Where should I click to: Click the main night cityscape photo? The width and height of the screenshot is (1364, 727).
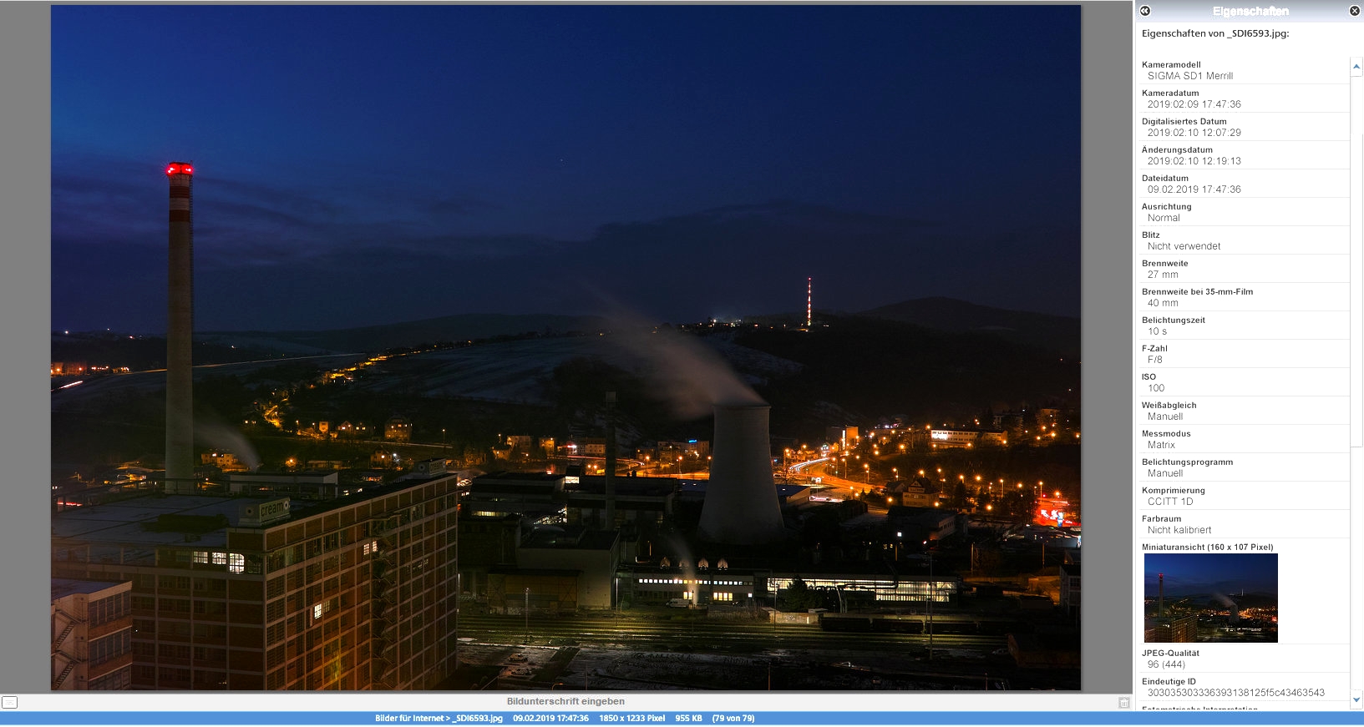[565, 347]
